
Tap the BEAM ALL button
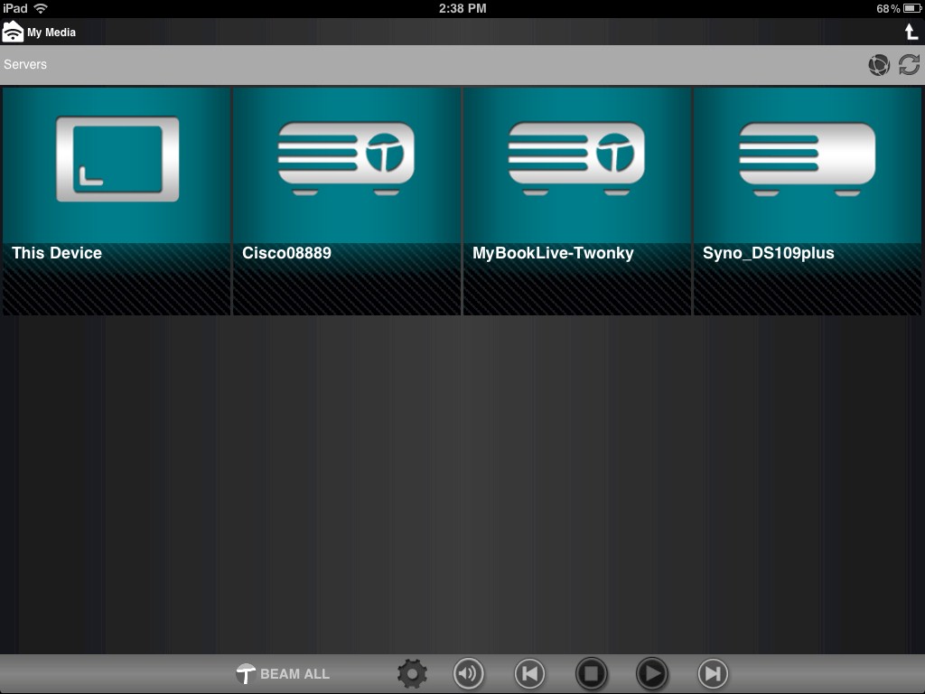[x=283, y=674]
